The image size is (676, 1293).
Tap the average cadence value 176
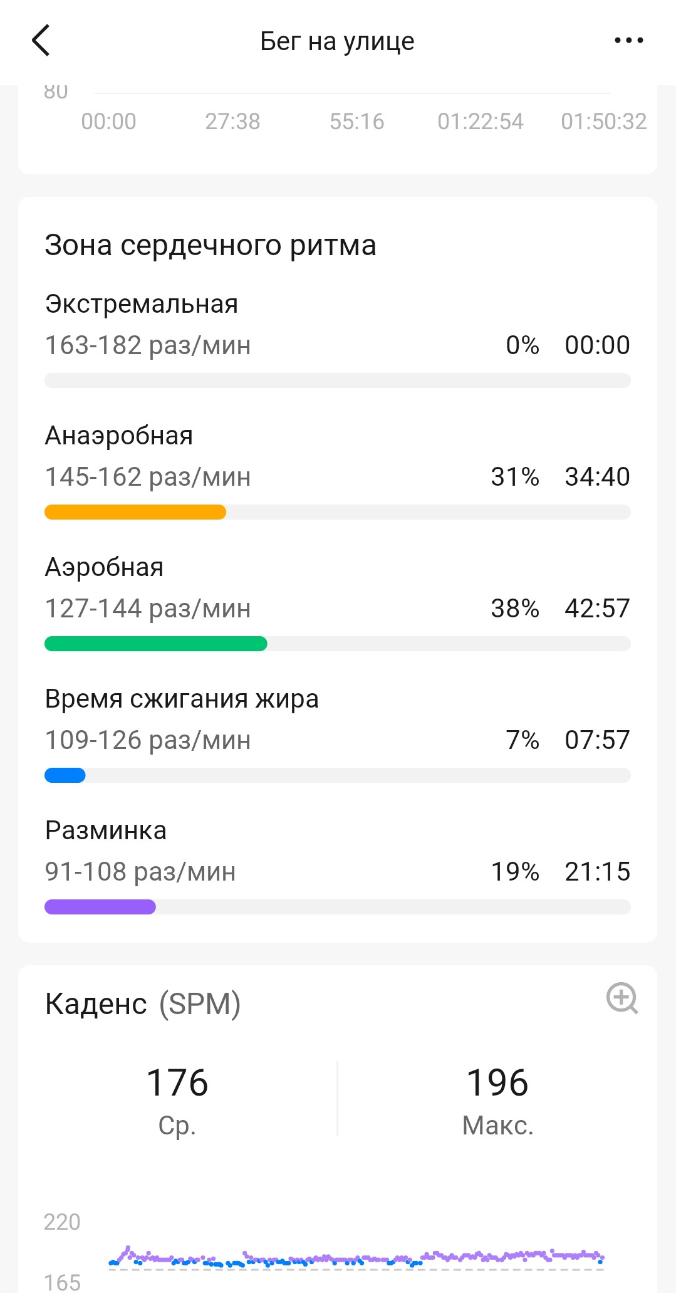(177, 1082)
